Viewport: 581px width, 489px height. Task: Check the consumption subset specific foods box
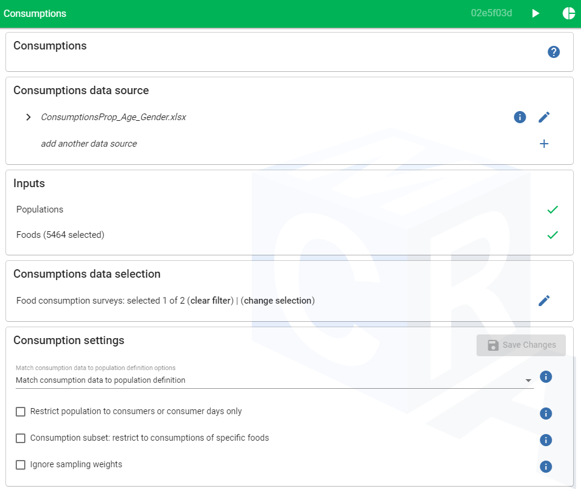pyautogui.click(x=21, y=438)
